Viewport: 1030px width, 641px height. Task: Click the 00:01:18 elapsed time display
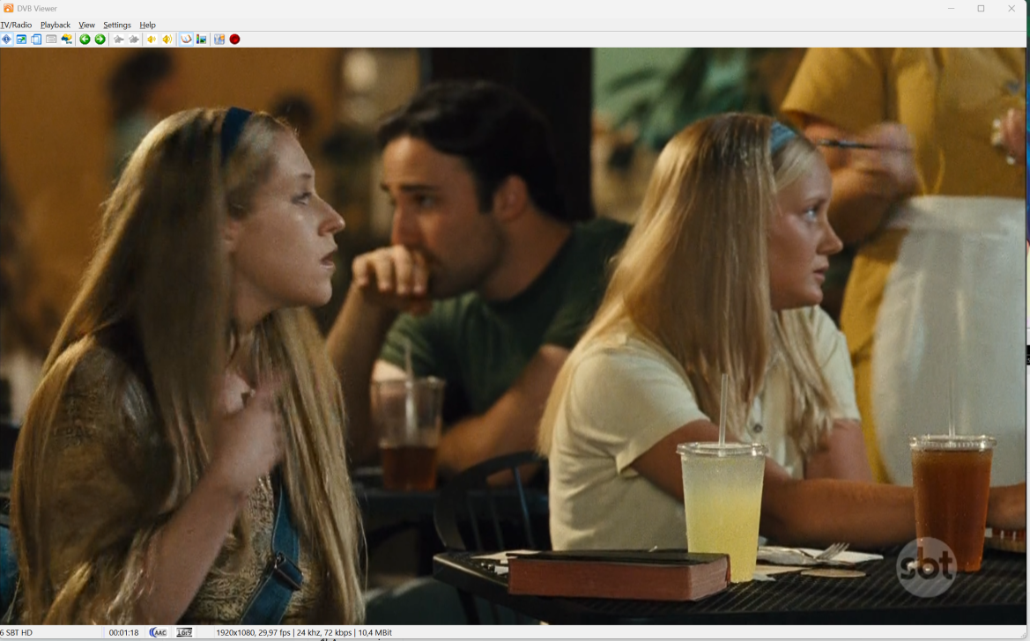click(123, 632)
